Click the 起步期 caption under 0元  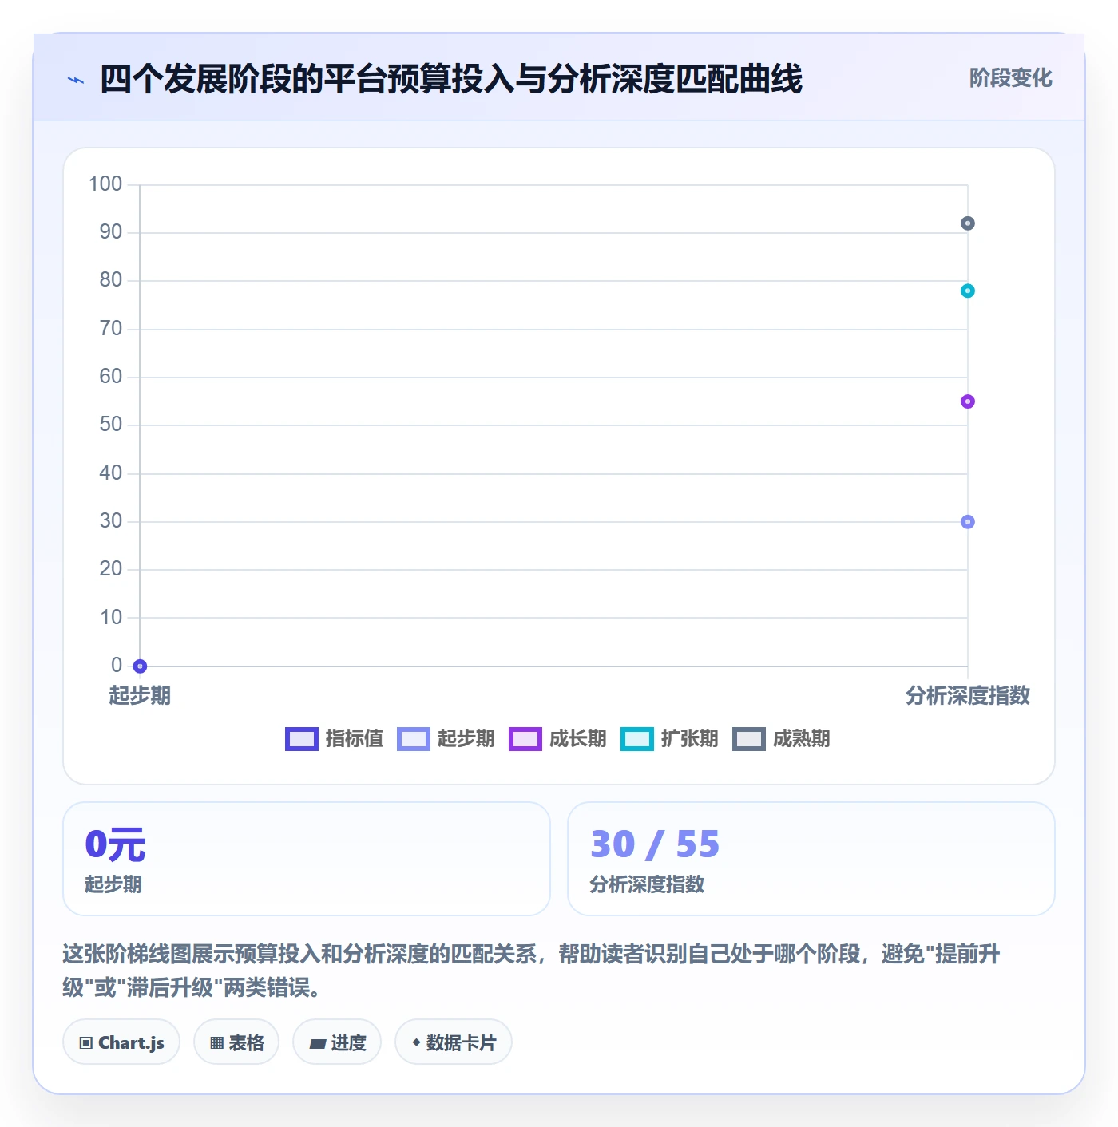(x=113, y=884)
